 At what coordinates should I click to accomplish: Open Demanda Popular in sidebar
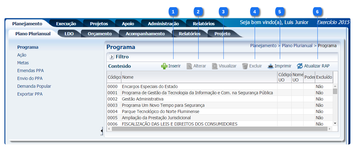(x=34, y=86)
